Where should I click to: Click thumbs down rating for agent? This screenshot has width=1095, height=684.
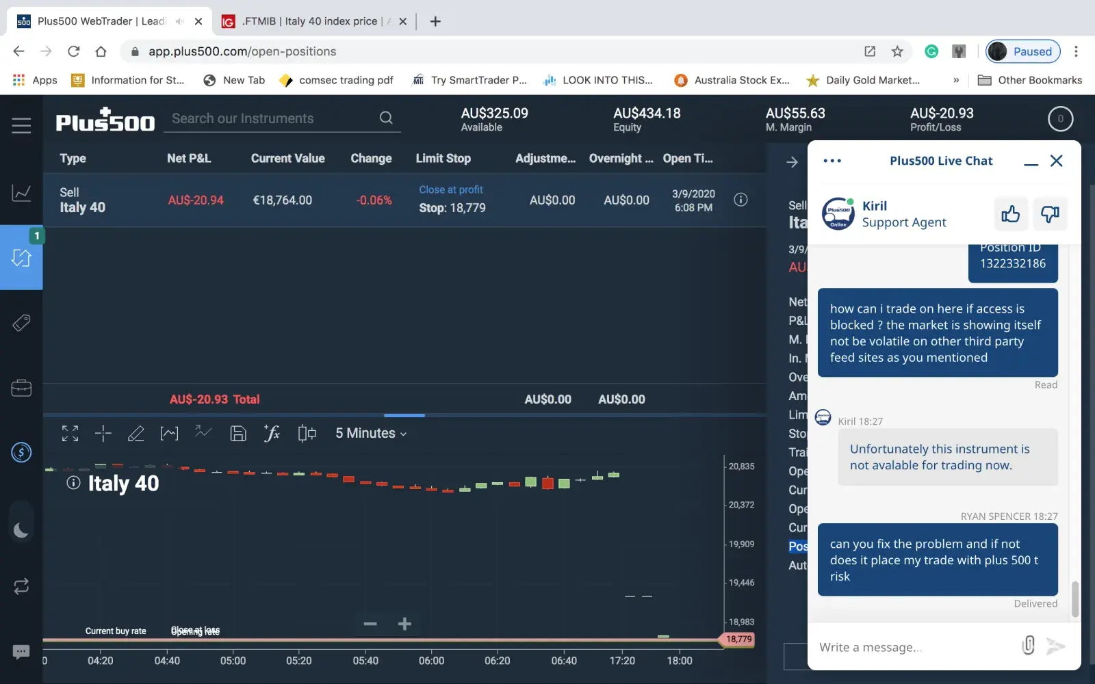[x=1050, y=214]
